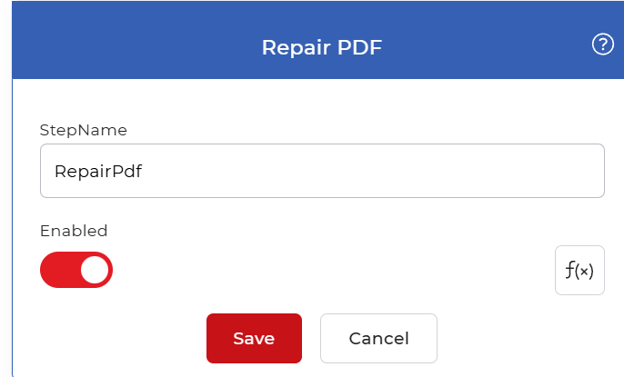
Task: Open help via the question mark icon
Action: (603, 44)
